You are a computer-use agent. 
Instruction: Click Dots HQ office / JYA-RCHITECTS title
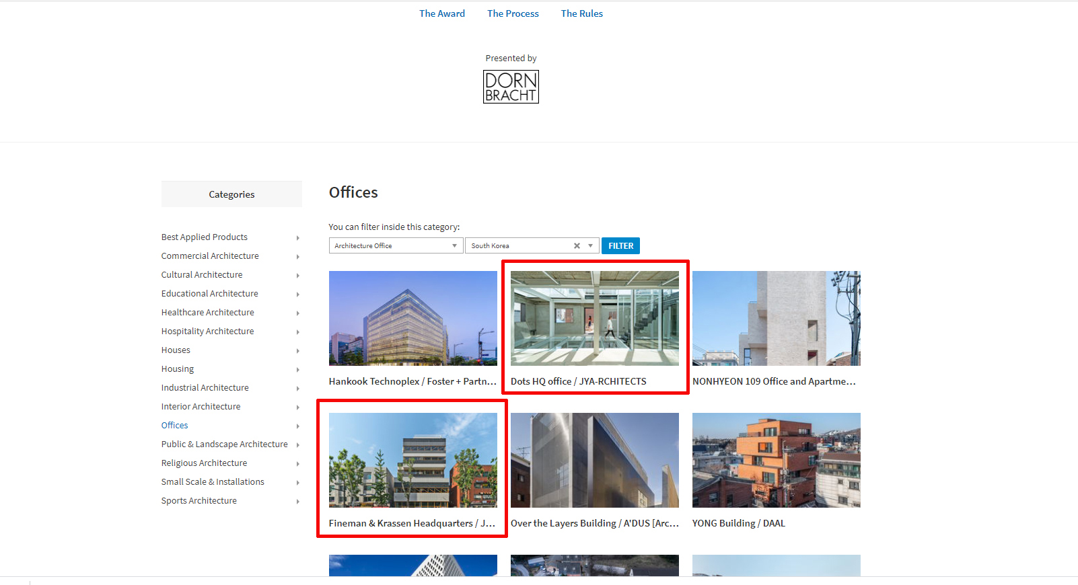pyautogui.click(x=579, y=381)
